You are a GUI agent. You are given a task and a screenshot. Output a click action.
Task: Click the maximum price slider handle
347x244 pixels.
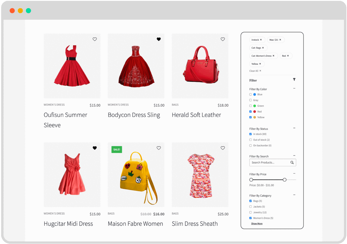285,180
